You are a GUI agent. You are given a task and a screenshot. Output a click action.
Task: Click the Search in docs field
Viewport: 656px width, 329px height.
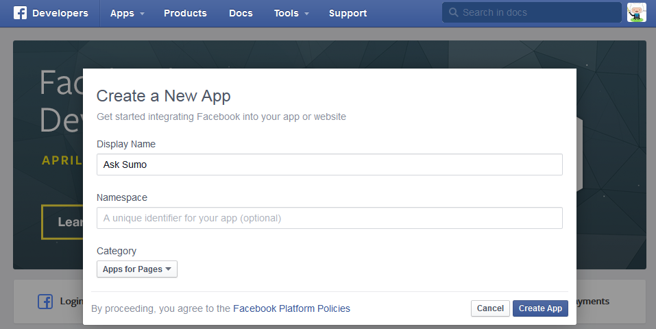coord(531,12)
